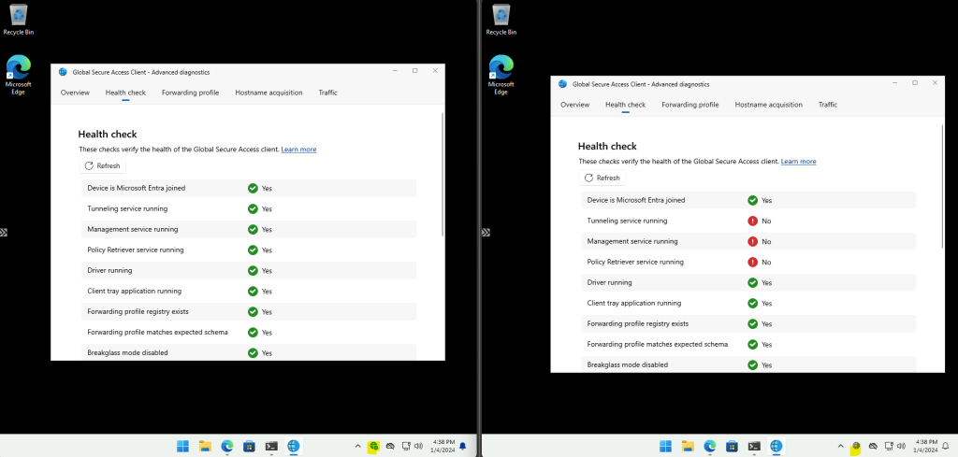Screen dimensions: 958x457
Task: Open Terminal on right desktop taskbar
Action: (x=754, y=446)
